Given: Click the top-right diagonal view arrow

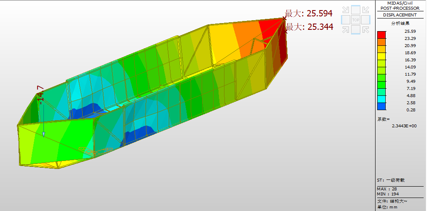Looking at the screenshot, I should (365, 10).
